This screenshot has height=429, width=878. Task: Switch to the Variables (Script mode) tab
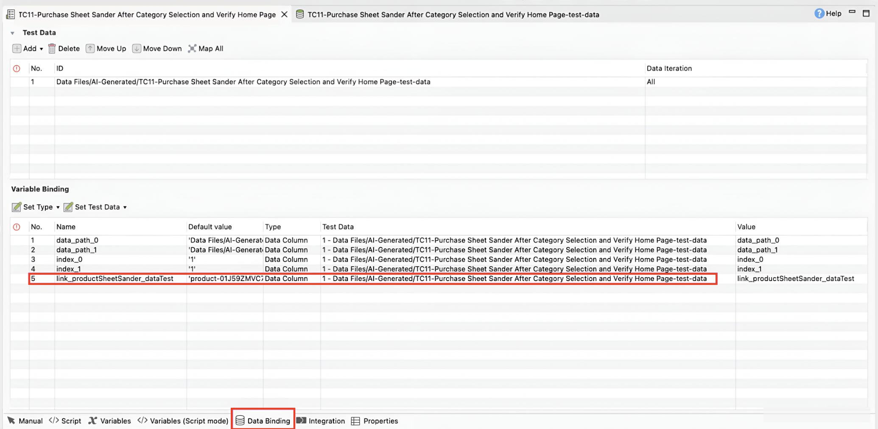(x=183, y=421)
